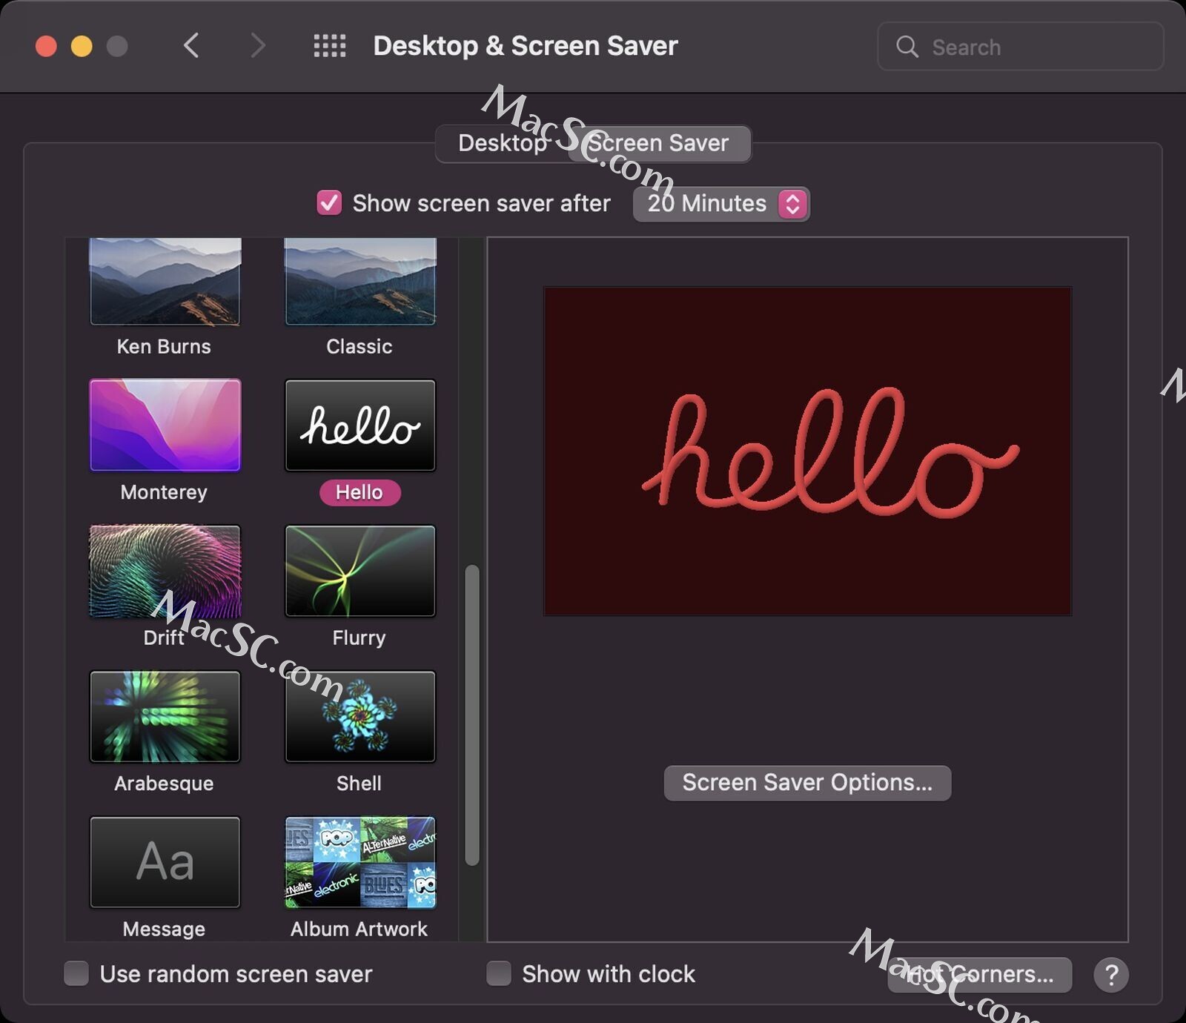The height and width of the screenshot is (1023, 1186).
Task: Show all preferences grid icon
Action: 329,46
